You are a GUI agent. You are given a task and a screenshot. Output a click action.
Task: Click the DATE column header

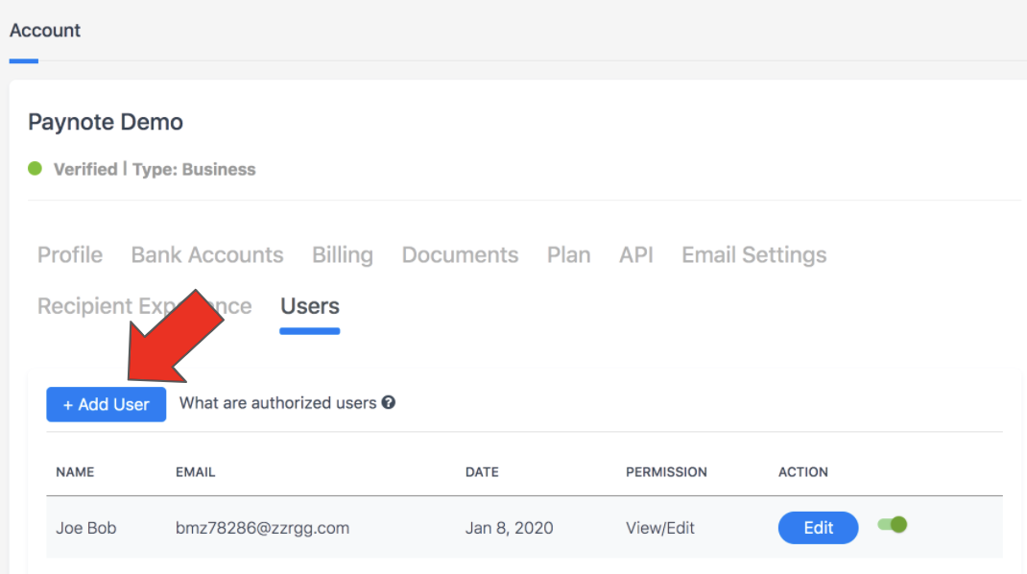(x=482, y=472)
